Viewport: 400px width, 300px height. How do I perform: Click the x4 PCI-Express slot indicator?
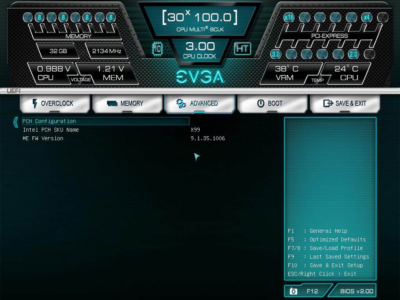coord(366,18)
